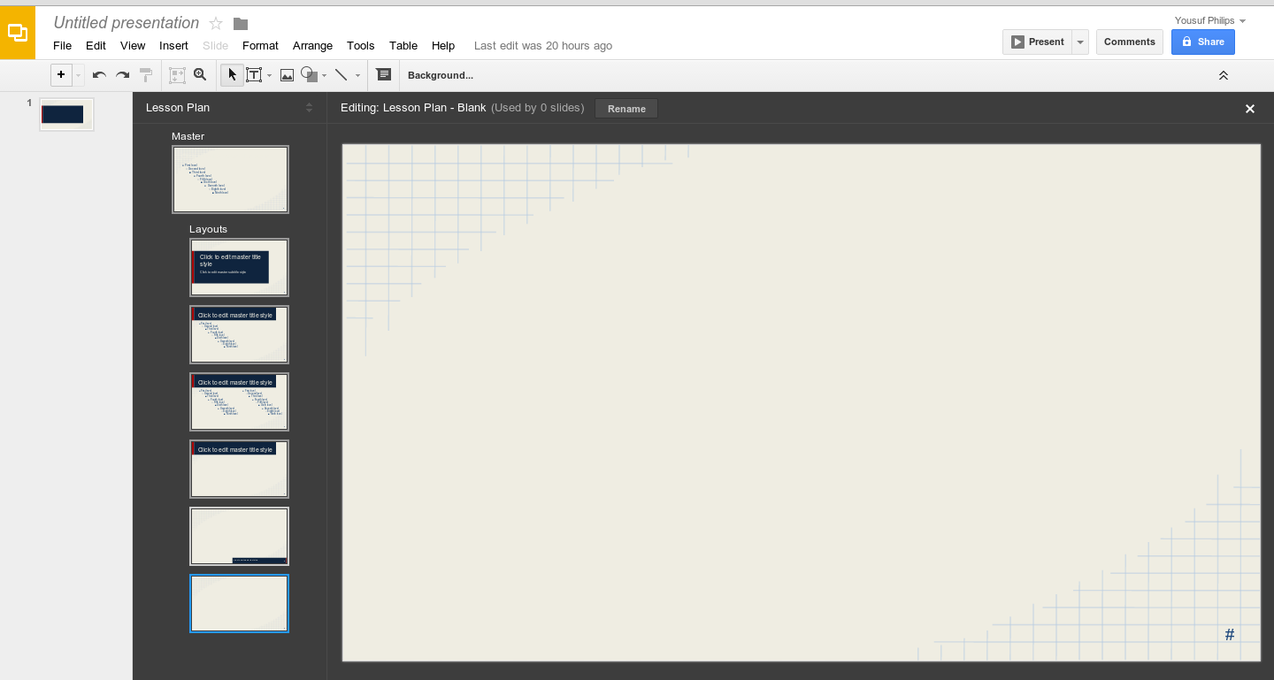Collapse the menus with double chevron
Image resolution: width=1274 pixels, height=680 pixels.
click(1224, 75)
